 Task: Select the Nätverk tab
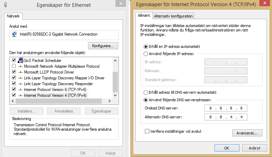(x=13, y=16)
